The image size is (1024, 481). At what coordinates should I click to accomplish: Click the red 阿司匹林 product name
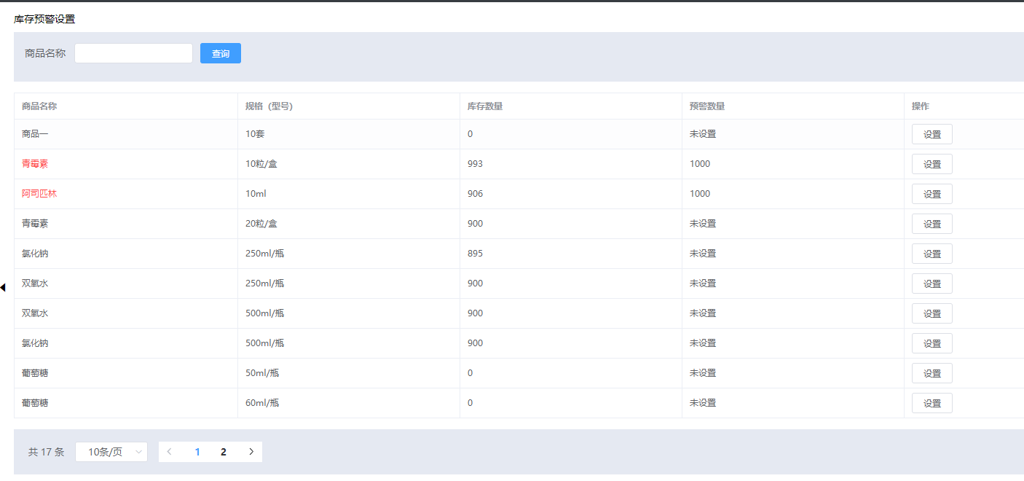[39, 194]
